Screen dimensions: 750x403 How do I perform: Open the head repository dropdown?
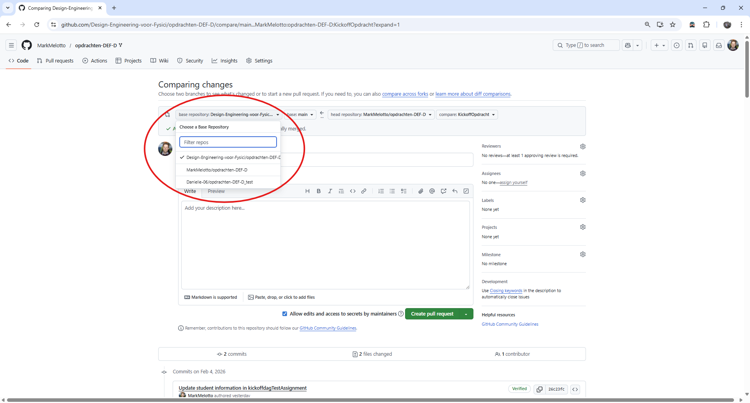point(381,114)
